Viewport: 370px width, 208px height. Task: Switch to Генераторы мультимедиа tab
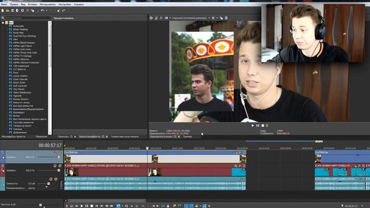pos(125,136)
